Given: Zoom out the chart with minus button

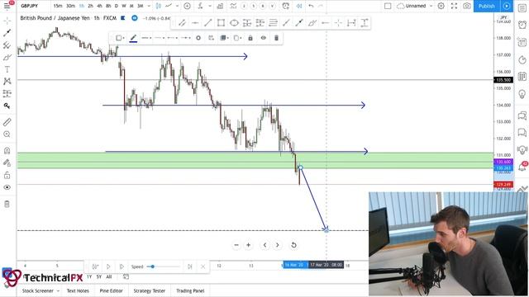Looking at the screenshot, I should pos(236,245).
